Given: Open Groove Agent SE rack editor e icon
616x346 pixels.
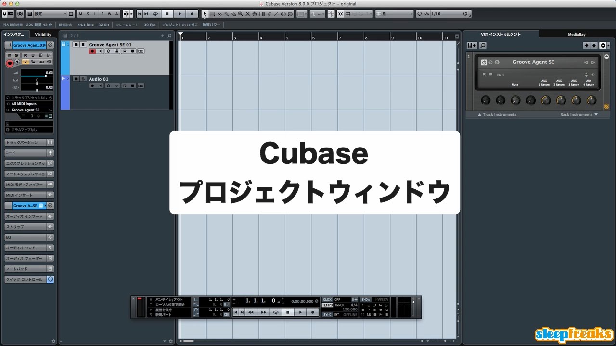Looking at the screenshot, I should [490, 62].
